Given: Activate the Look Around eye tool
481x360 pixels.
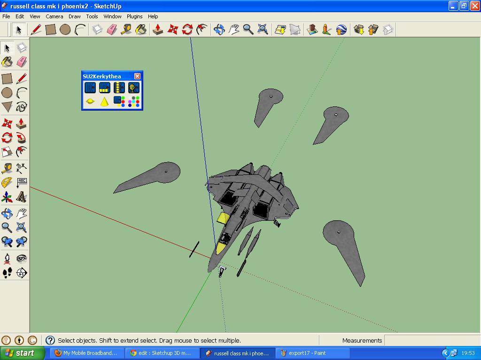Looking at the screenshot, I should tap(22, 259).
